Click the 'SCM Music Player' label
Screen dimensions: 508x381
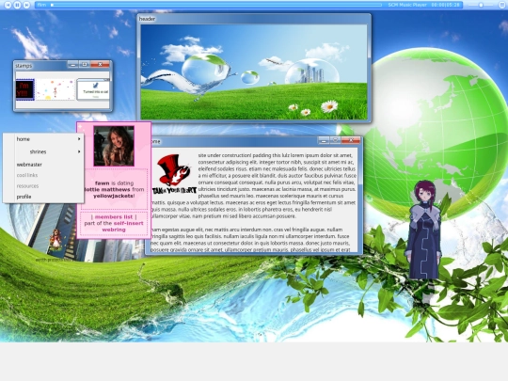coord(407,5)
